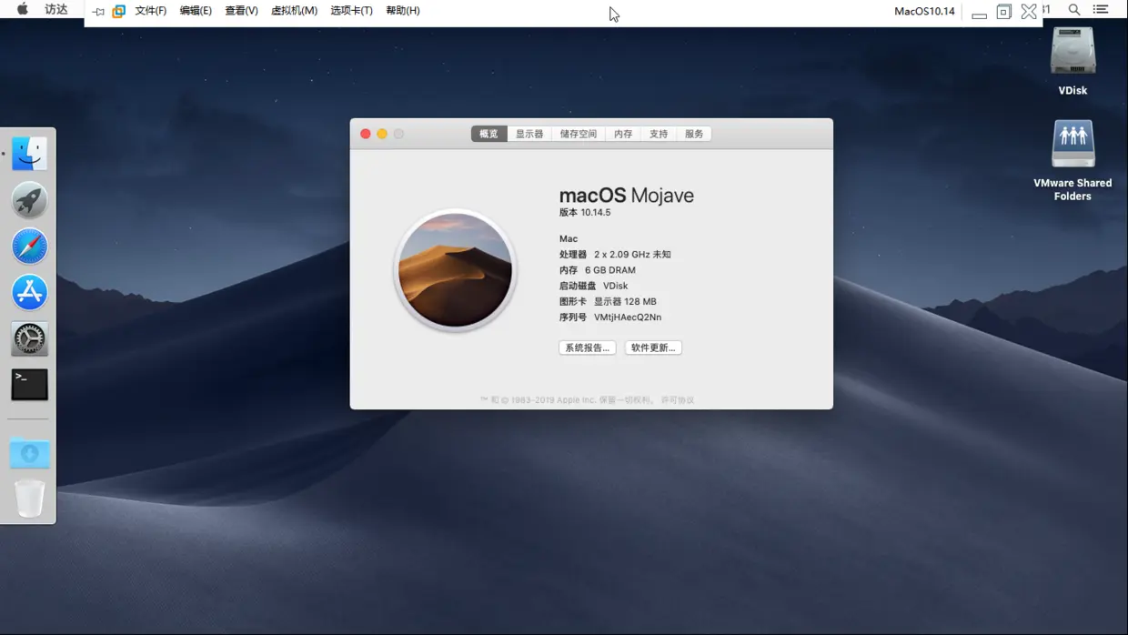Screen dimensions: 1128x635
Task: Open the 编辑(E) menu
Action: pos(196,11)
